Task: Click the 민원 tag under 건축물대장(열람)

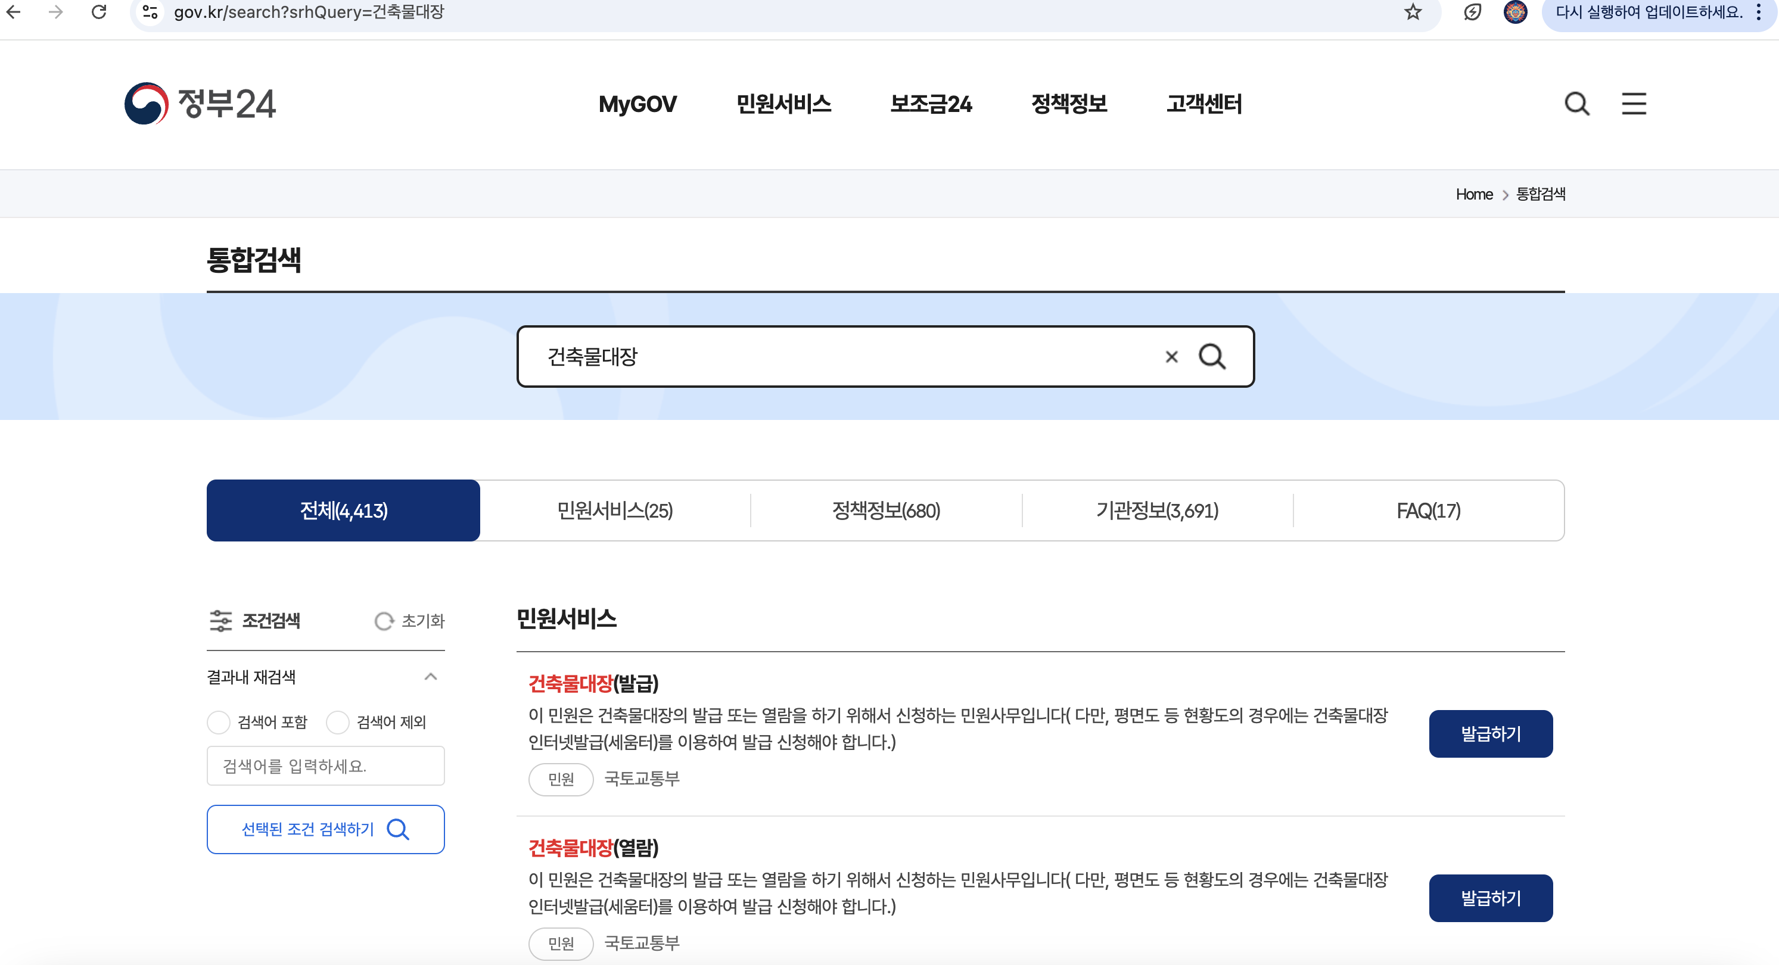Action: (x=561, y=944)
